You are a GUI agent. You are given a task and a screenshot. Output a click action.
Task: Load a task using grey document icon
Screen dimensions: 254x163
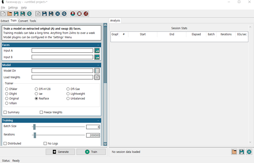coord(38,14)
